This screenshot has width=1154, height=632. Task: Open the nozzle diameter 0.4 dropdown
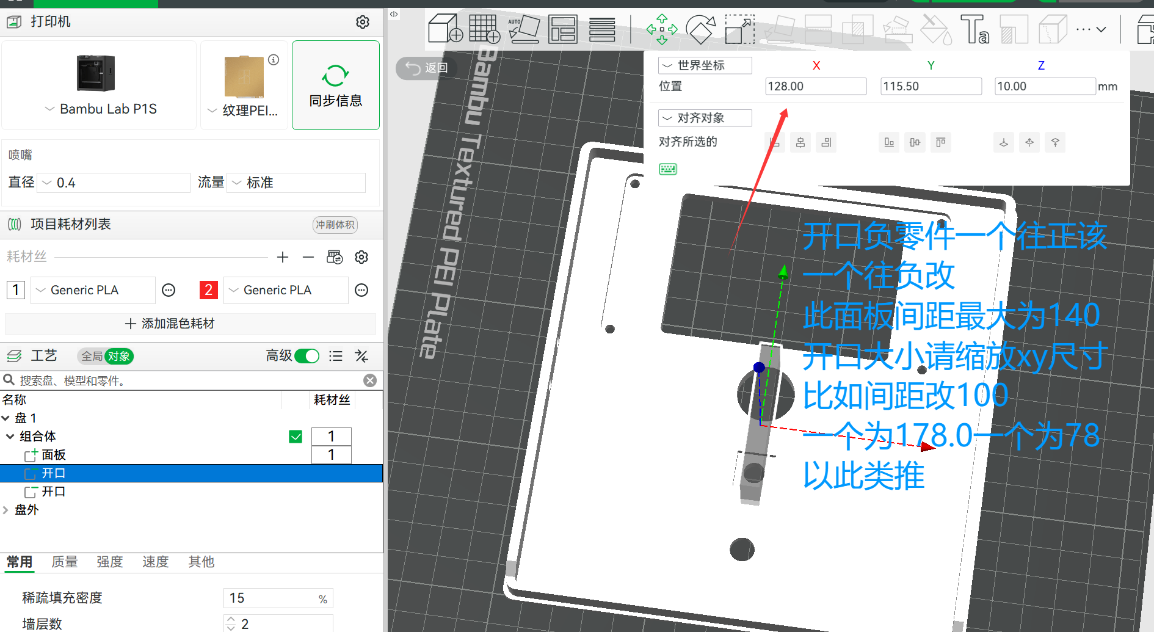[x=114, y=183]
